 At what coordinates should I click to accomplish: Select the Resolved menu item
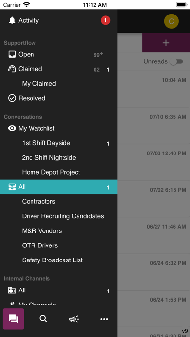click(59, 98)
